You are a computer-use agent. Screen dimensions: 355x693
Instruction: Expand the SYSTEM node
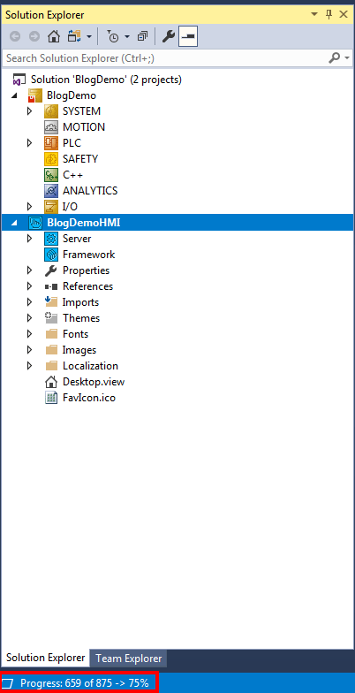[x=30, y=111]
